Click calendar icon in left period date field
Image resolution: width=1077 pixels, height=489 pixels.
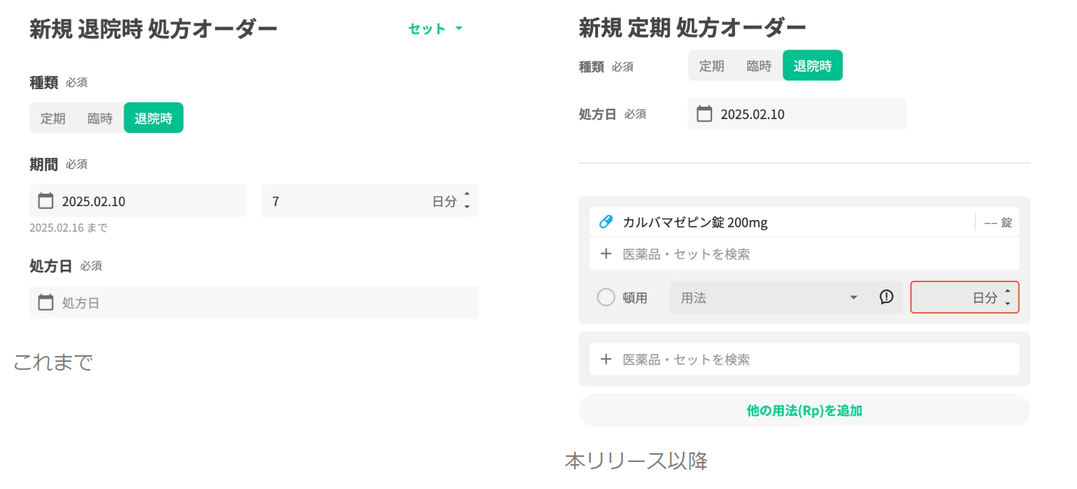pos(45,201)
